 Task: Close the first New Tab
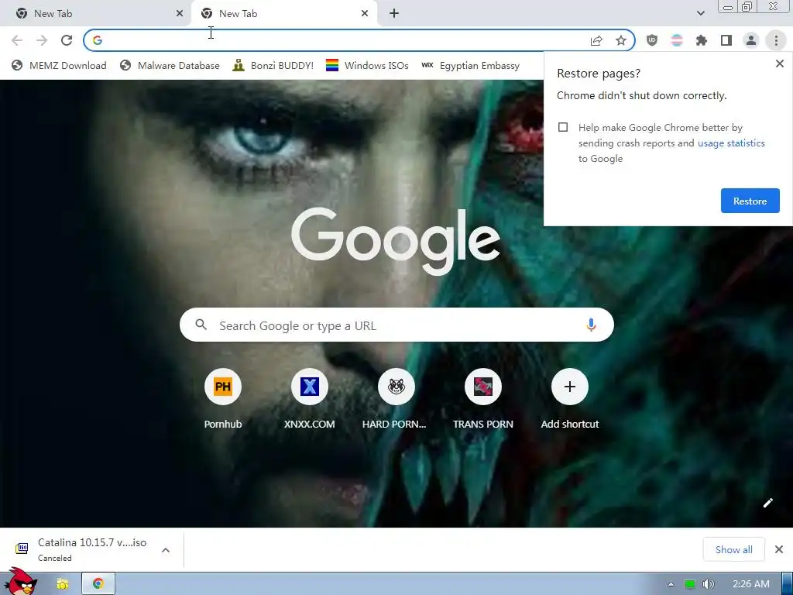pos(180,14)
